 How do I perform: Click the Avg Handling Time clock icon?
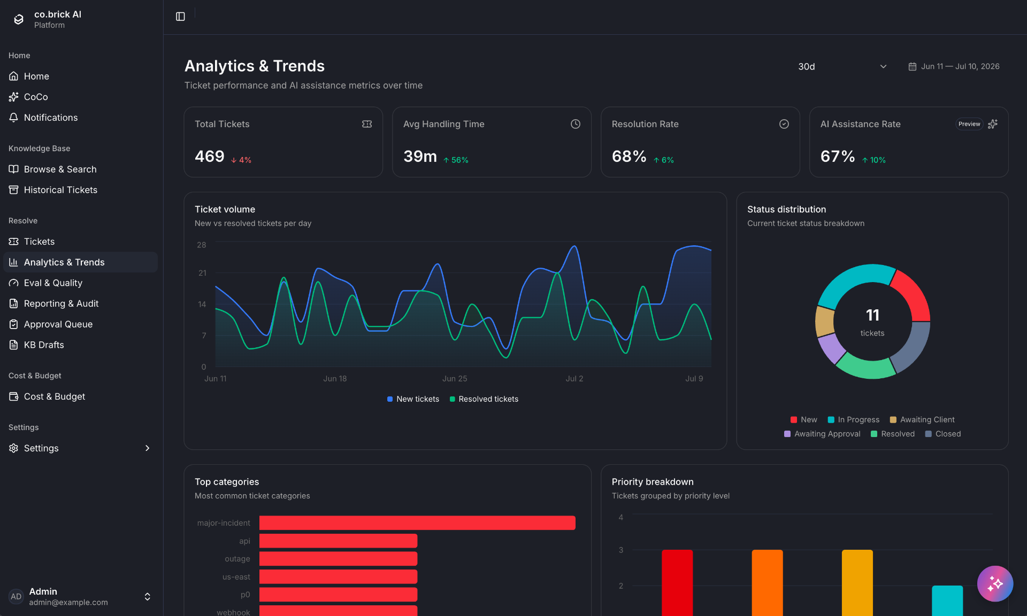(x=576, y=124)
